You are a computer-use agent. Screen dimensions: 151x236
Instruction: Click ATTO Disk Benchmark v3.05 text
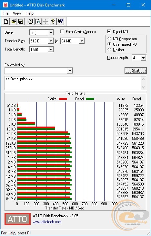pos(55,216)
